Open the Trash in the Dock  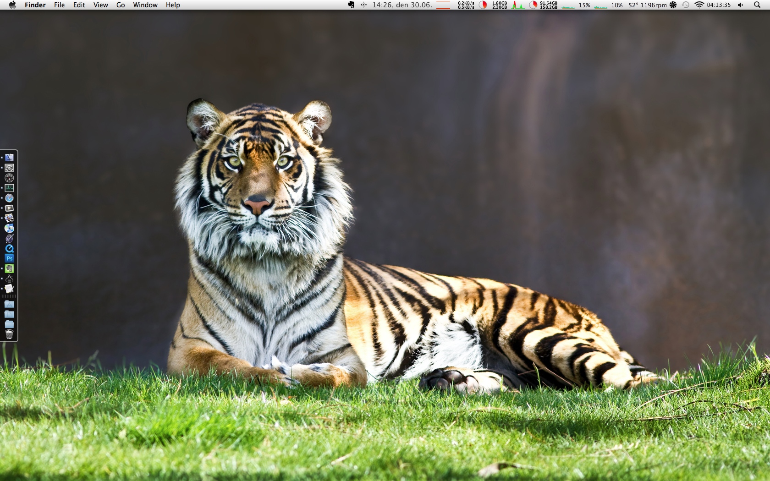(9, 334)
